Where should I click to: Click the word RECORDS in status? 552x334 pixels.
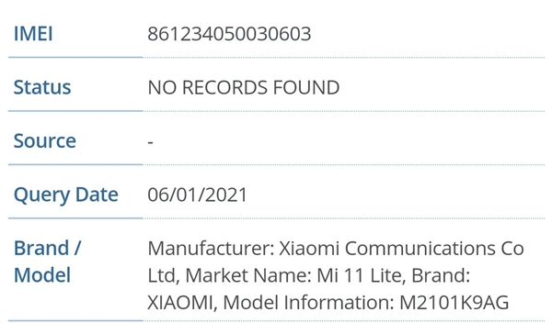tap(225, 87)
